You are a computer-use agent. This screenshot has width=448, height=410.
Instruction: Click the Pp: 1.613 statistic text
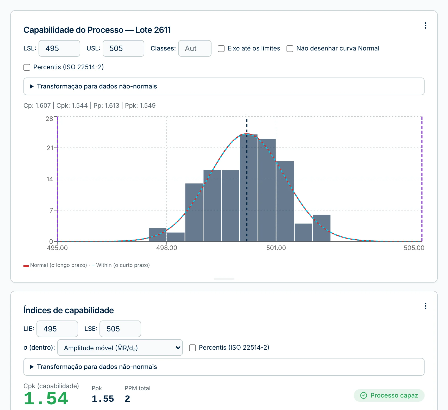(x=106, y=106)
